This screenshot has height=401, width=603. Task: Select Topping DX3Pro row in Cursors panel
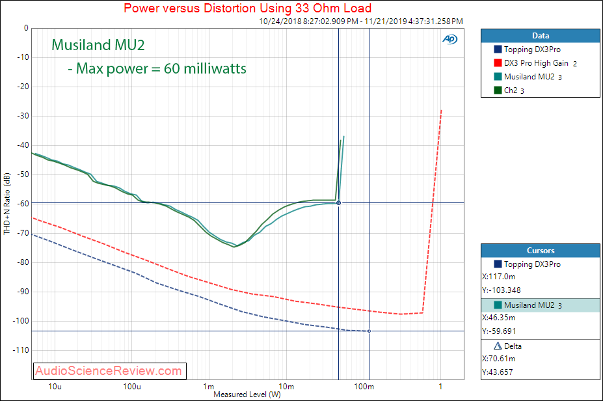click(x=541, y=264)
